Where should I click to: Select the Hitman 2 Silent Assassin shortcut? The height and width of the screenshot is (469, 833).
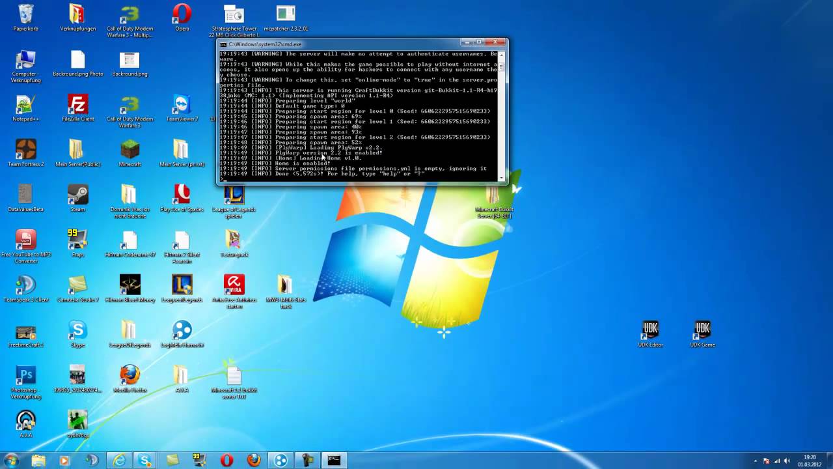(x=182, y=247)
